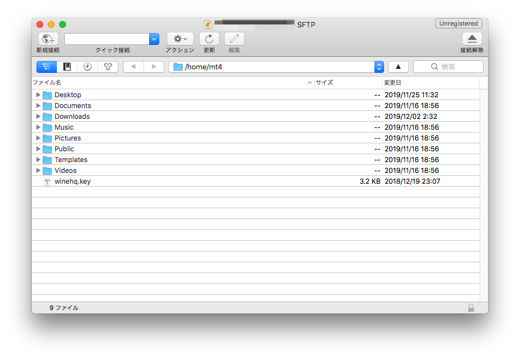This screenshot has width=520, height=359.
Task: Click the 検索 search field
Action: (448, 67)
